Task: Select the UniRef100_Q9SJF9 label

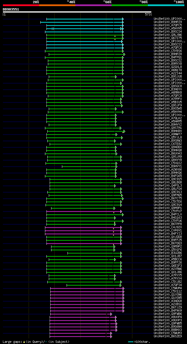Action: [x=168, y=105]
